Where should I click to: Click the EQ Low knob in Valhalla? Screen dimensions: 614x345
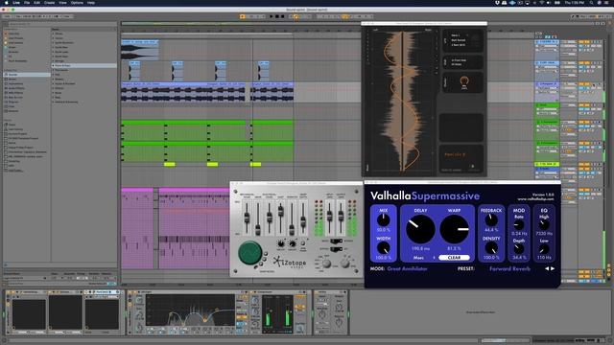point(544,249)
